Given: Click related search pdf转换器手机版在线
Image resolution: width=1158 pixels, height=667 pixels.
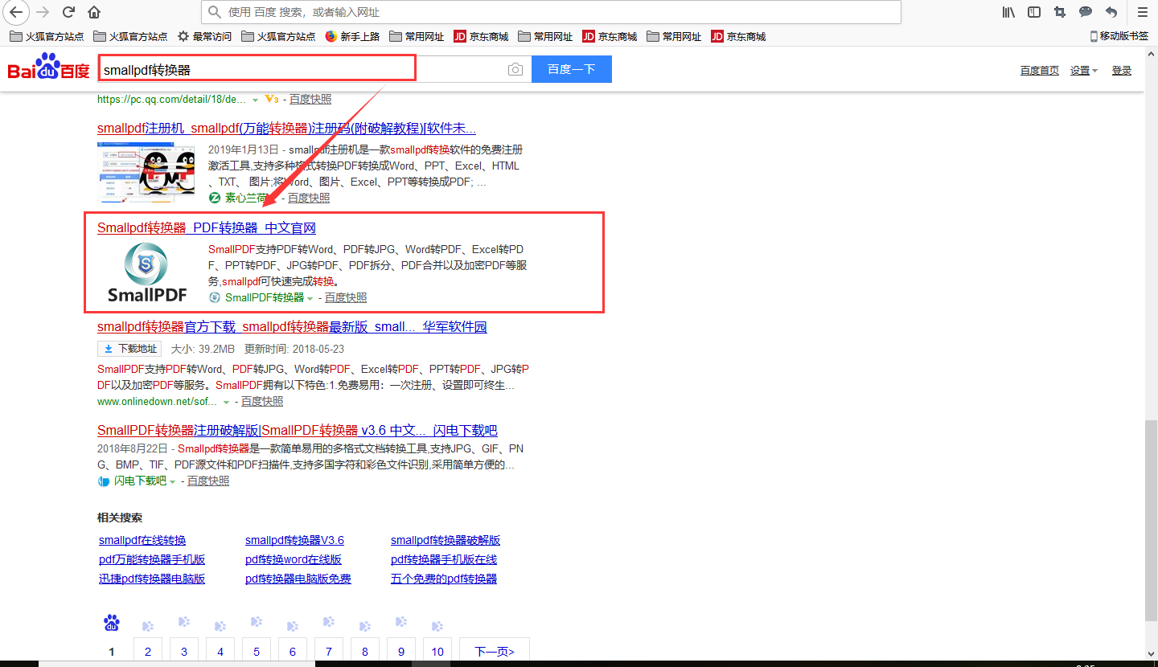Looking at the screenshot, I should tap(444, 559).
